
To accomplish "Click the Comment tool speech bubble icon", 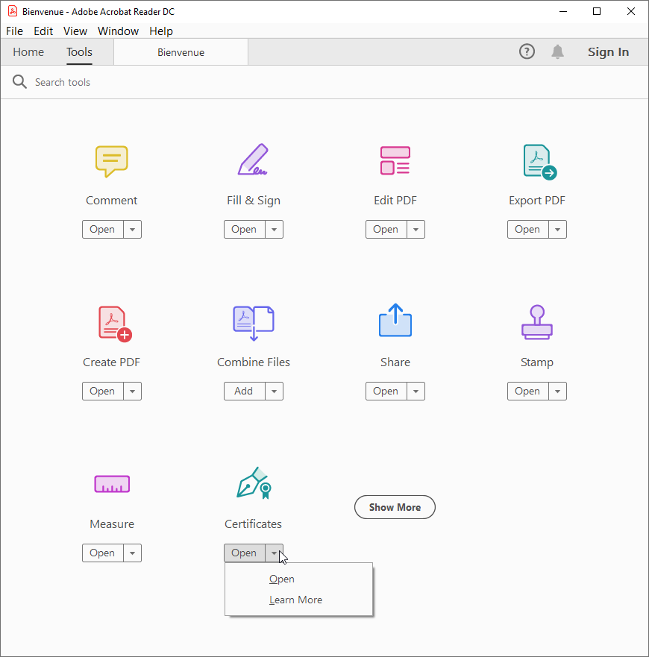I will (x=111, y=160).
